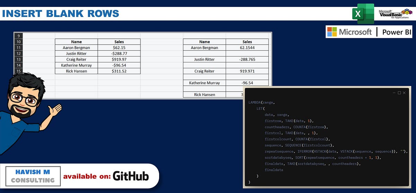Click the 'countheaders, COUNTA(firstrow),' line
The image size is (416, 193).
pyautogui.click(x=296, y=127)
